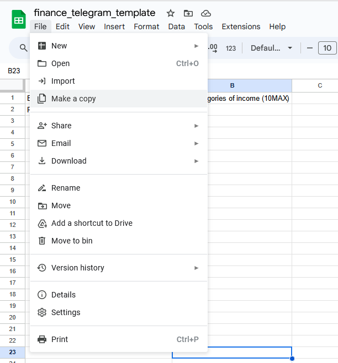Click the File menu bar item
338x363 pixels.
(x=40, y=26)
